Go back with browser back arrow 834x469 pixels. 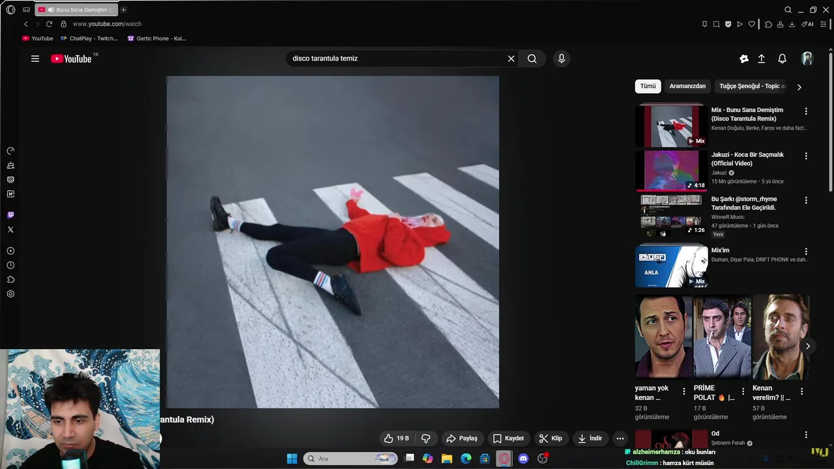tap(26, 24)
